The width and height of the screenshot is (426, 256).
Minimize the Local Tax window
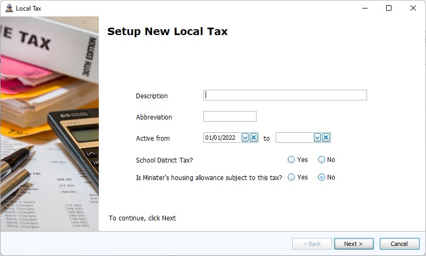coord(364,8)
